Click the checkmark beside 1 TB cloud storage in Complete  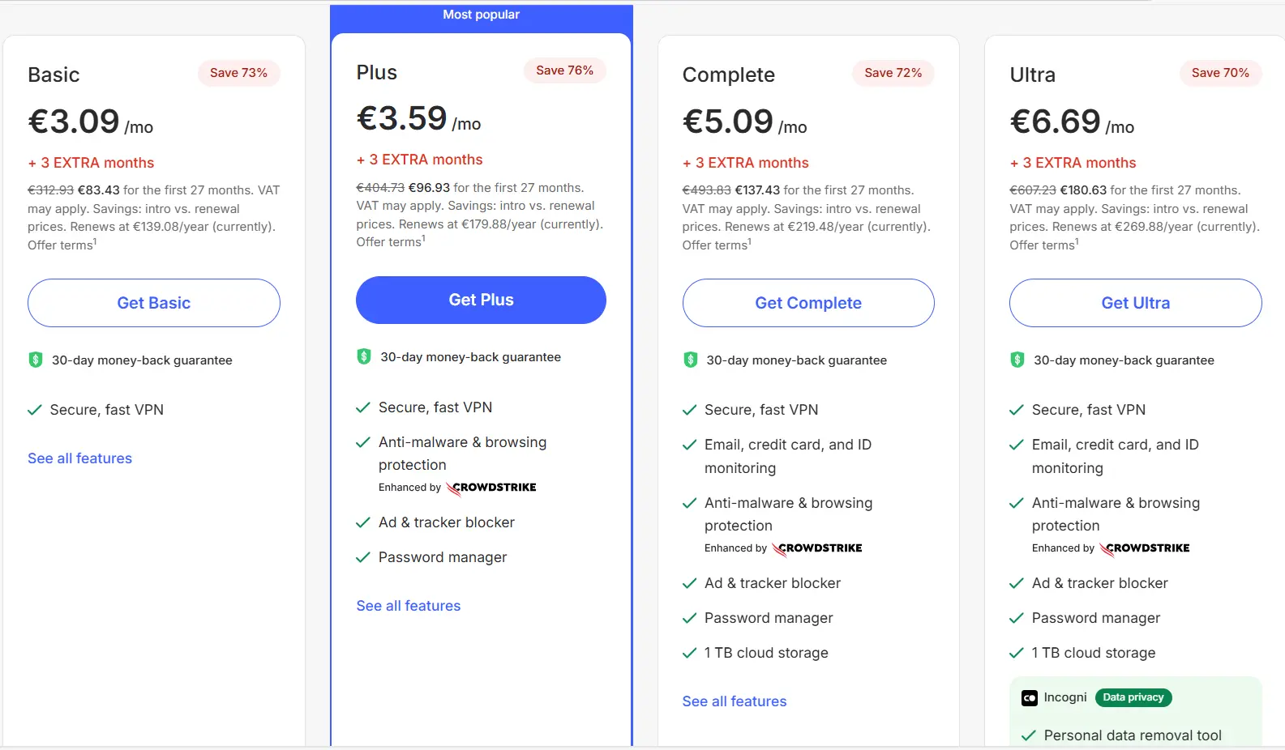click(690, 653)
